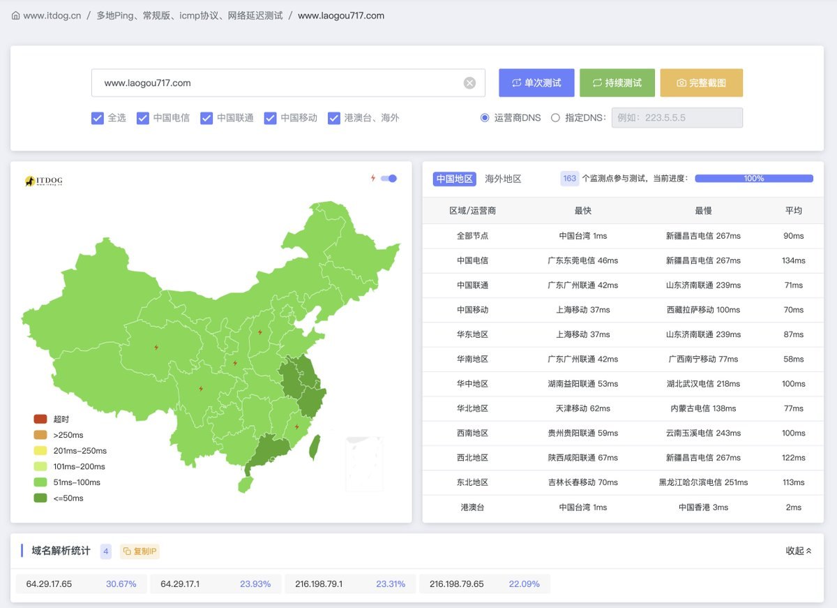This screenshot has height=608, width=837.
Task: Clear the domain input using the X icon
Action: [469, 82]
